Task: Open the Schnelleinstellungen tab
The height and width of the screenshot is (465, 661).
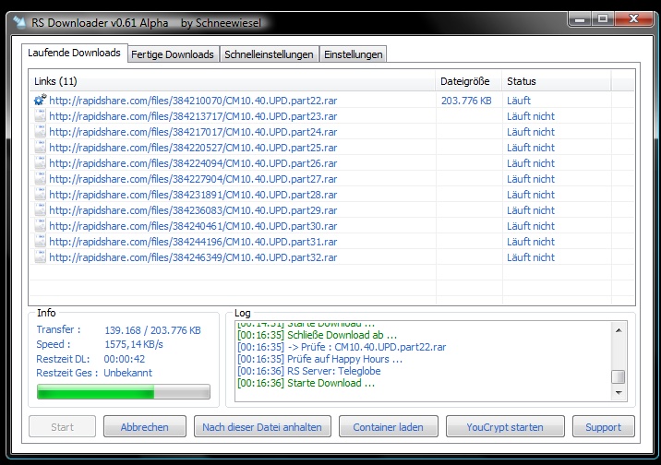Action: pyautogui.click(x=269, y=54)
